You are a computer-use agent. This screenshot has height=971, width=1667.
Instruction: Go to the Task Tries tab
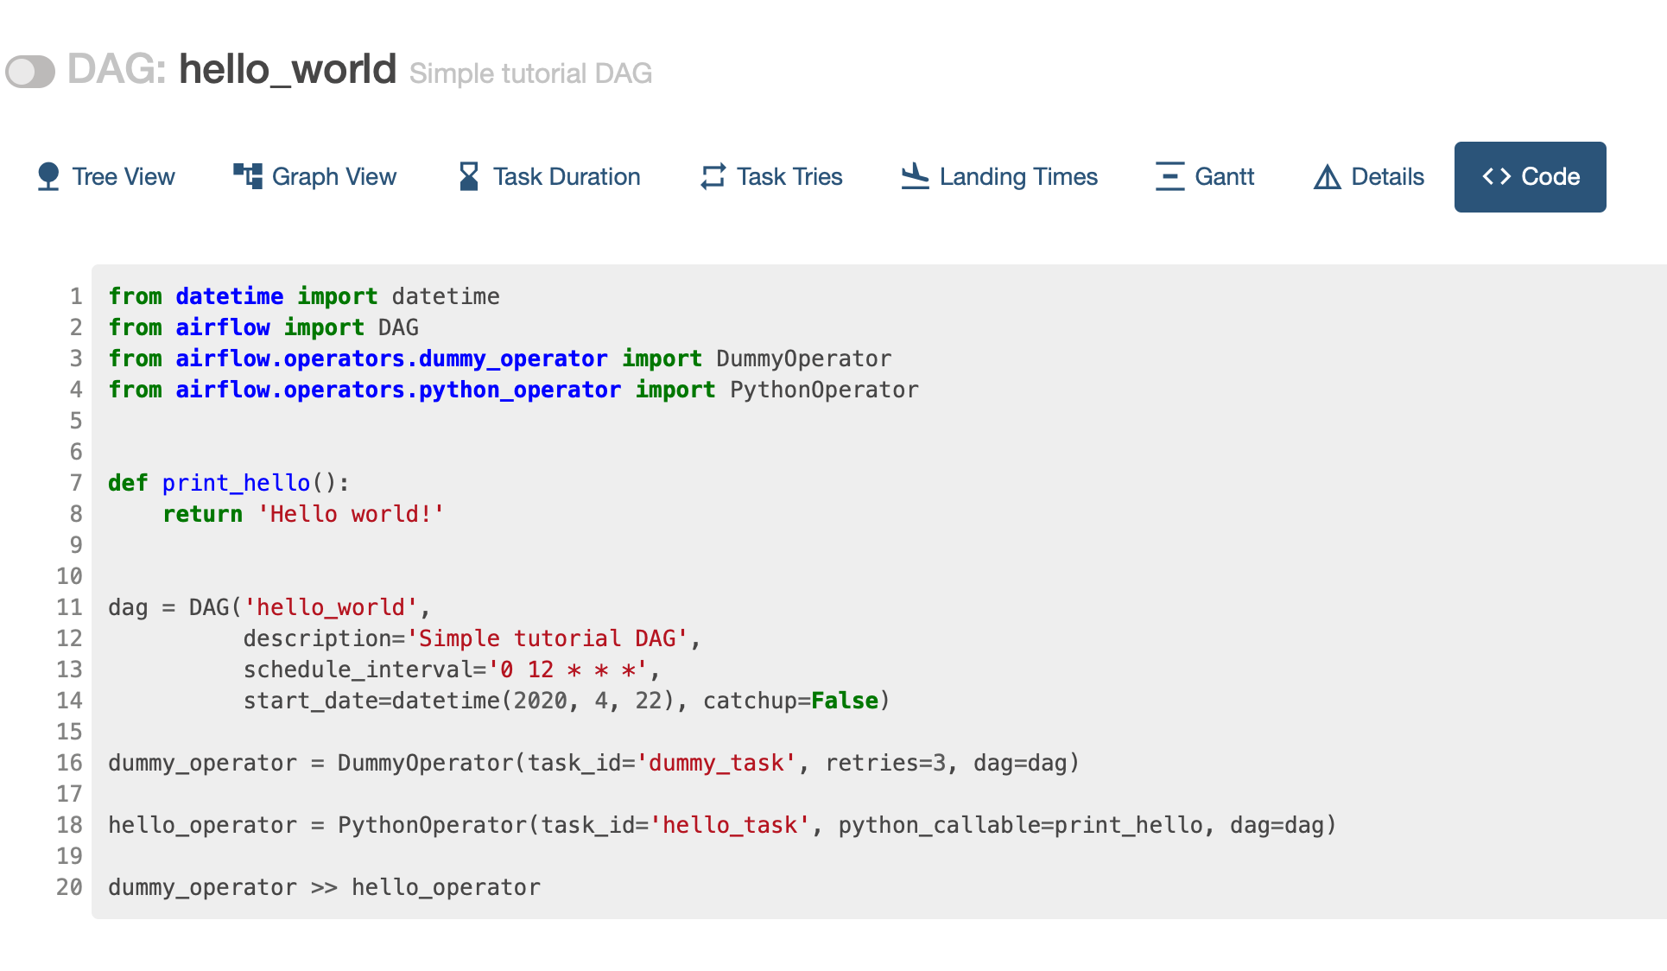pos(789,176)
